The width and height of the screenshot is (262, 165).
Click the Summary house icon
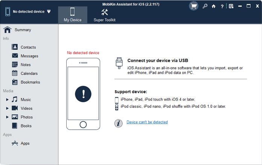[x=8, y=30]
